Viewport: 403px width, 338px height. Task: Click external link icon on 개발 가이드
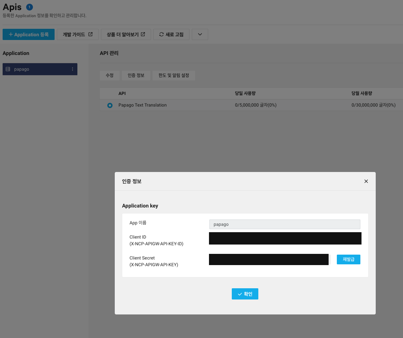(x=90, y=34)
